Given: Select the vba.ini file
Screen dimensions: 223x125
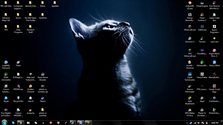Looking at the screenshot, I should tap(30, 99).
